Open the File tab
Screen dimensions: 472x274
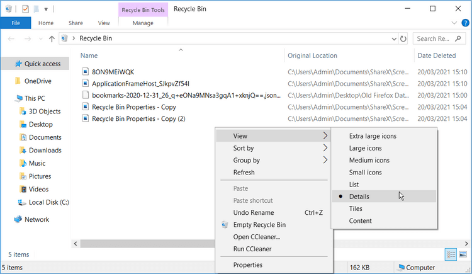tap(16, 23)
